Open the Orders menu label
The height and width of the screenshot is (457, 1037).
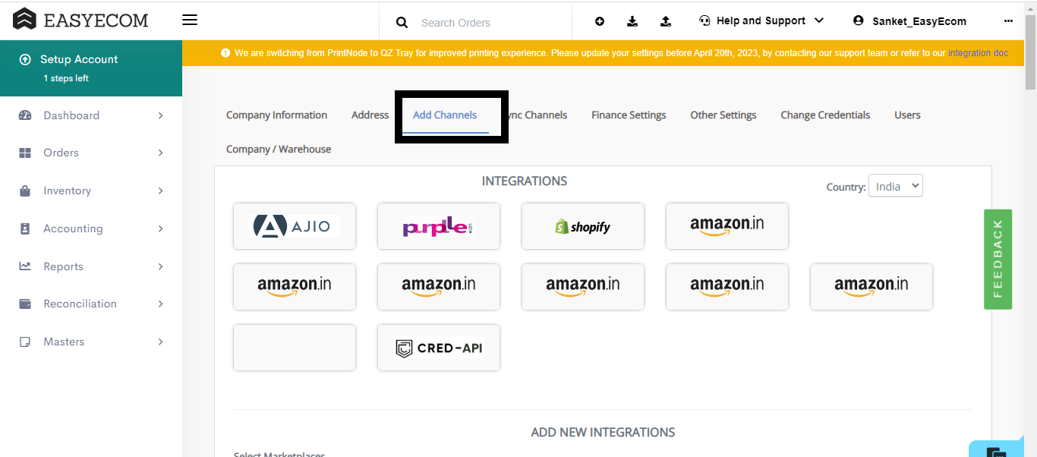point(61,153)
